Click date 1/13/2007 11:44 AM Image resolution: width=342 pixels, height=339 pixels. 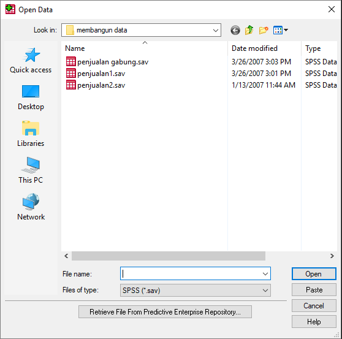(264, 85)
